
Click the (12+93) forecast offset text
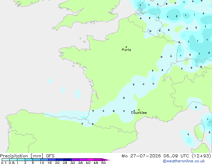[201, 156]
